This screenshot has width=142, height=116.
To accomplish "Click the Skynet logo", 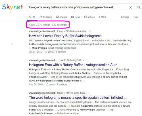I will 13,7.
